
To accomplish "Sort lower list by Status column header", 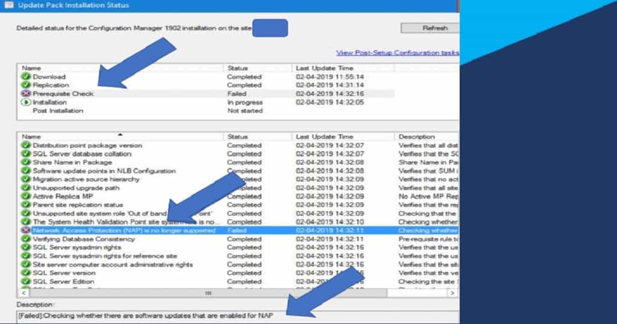I will tap(258, 137).
